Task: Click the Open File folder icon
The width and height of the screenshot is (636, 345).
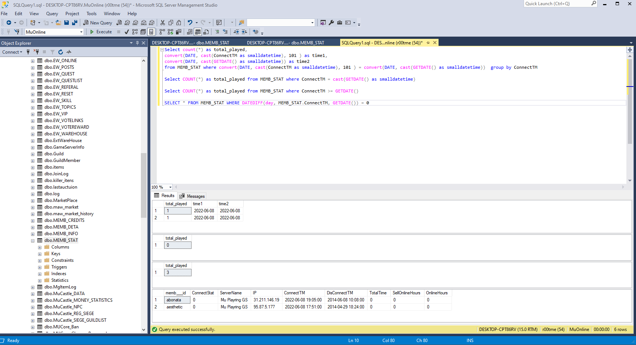Action: (58, 23)
